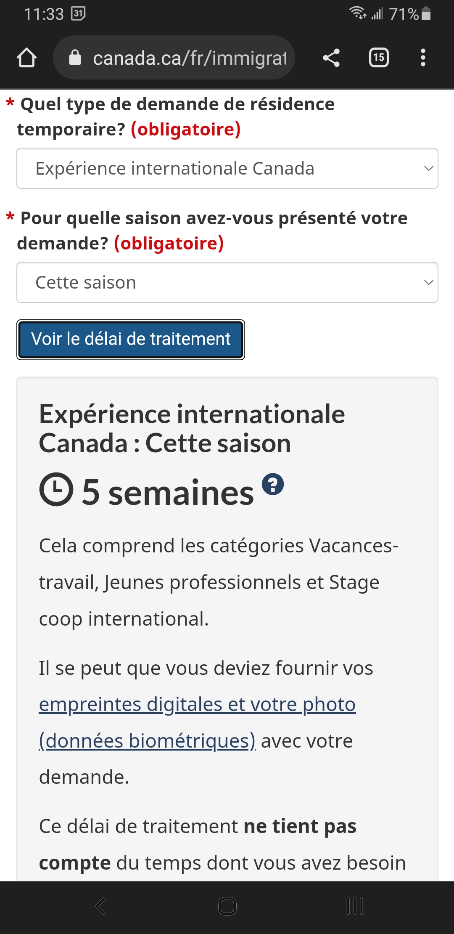This screenshot has height=934, width=454.
Task: Tap the Wi-Fi signal status icon
Action: tap(358, 13)
